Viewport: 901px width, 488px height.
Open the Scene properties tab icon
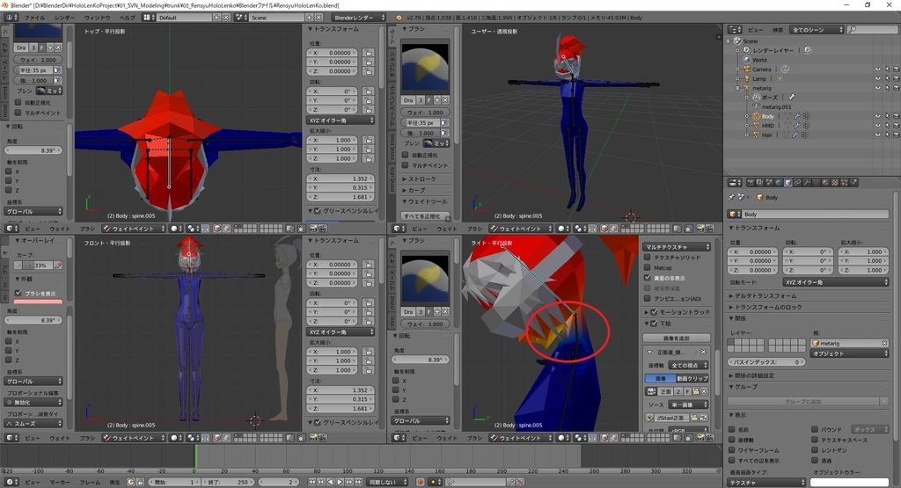[x=769, y=183]
